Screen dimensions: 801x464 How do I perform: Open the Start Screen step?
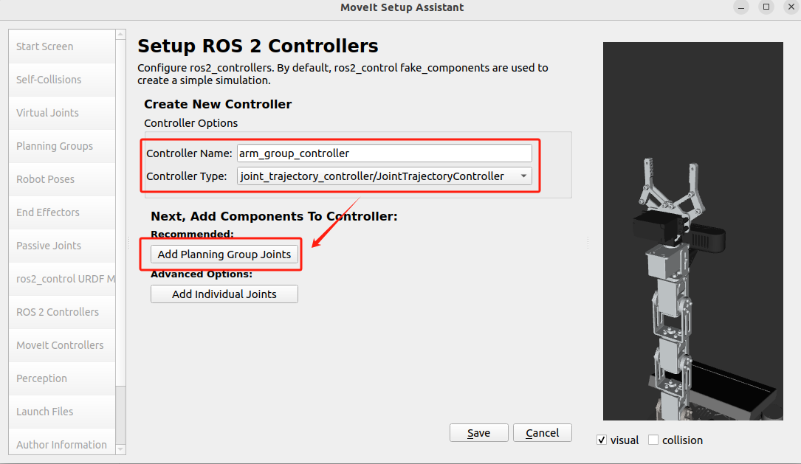tap(62, 46)
